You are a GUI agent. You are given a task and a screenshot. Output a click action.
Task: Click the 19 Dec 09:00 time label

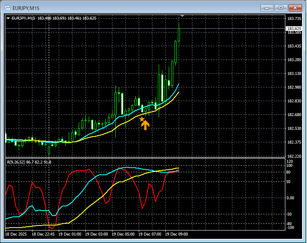[x=176, y=234]
